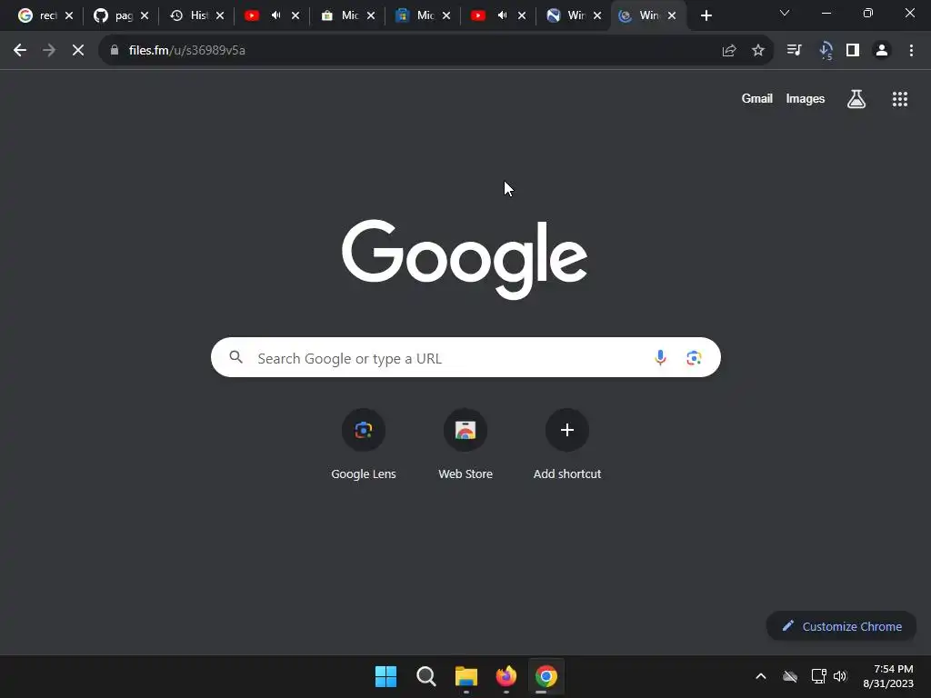Open the Chrome three-dot menu

pos(911,51)
